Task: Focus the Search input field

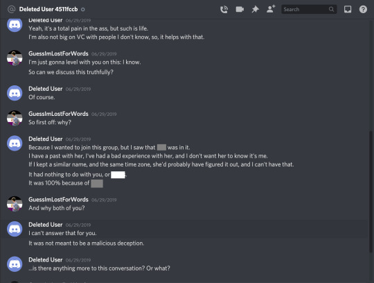Action: (309, 9)
